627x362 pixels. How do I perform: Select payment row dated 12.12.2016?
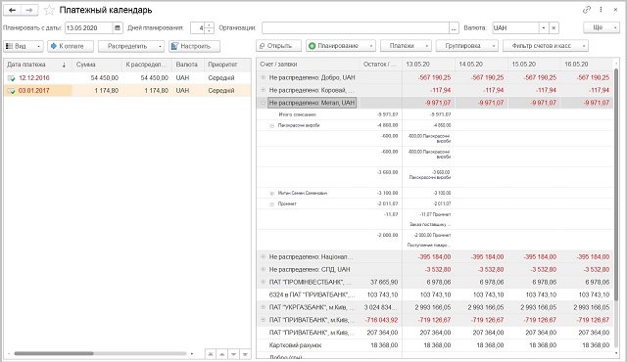pyautogui.click(x=127, y=78)
